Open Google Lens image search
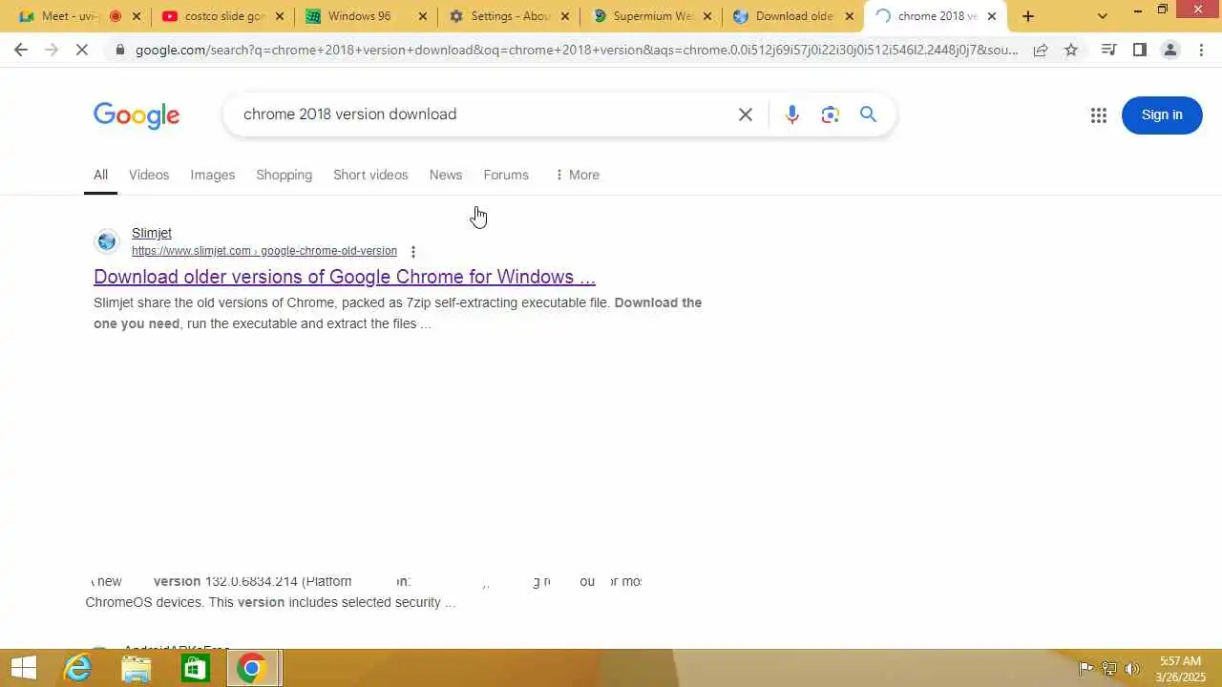 point(830,114)
